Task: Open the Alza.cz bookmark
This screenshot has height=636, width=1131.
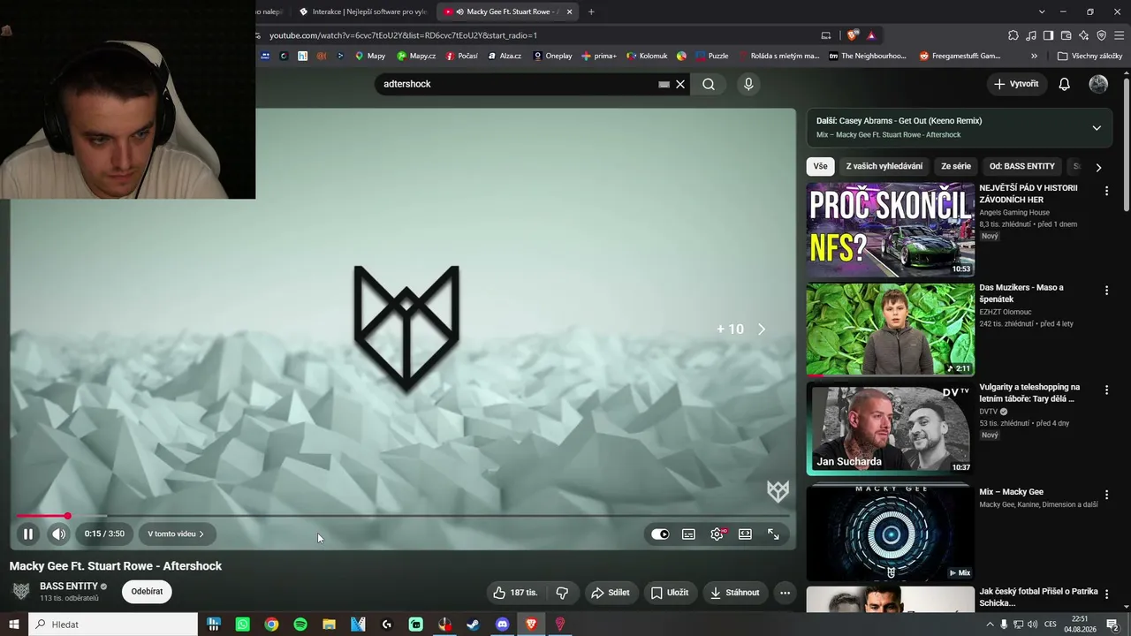Action: click(504, 56)
